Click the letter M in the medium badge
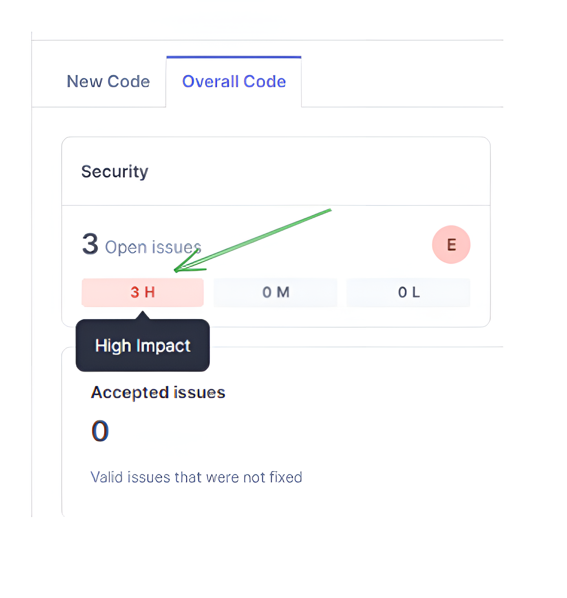 pos(283,292)
